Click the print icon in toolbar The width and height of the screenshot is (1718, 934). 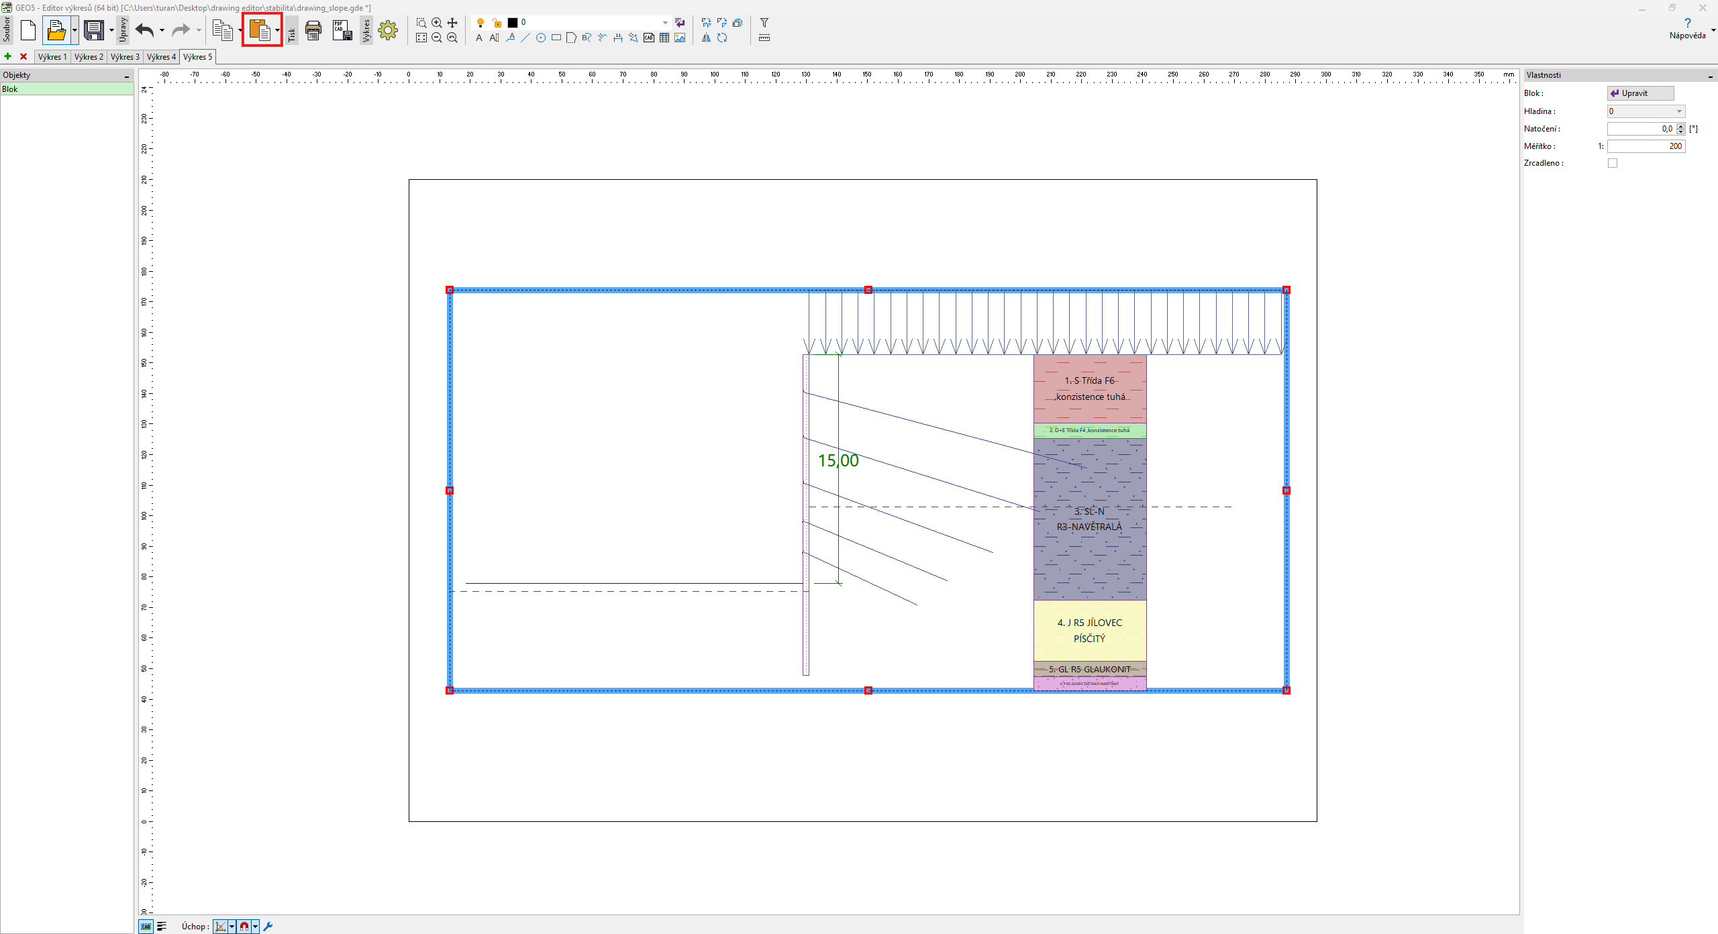coord(313,30)
